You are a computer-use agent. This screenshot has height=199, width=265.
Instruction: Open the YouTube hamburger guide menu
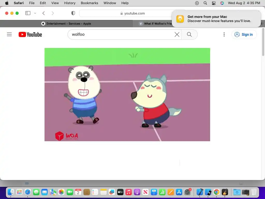(x=9, y=34)
